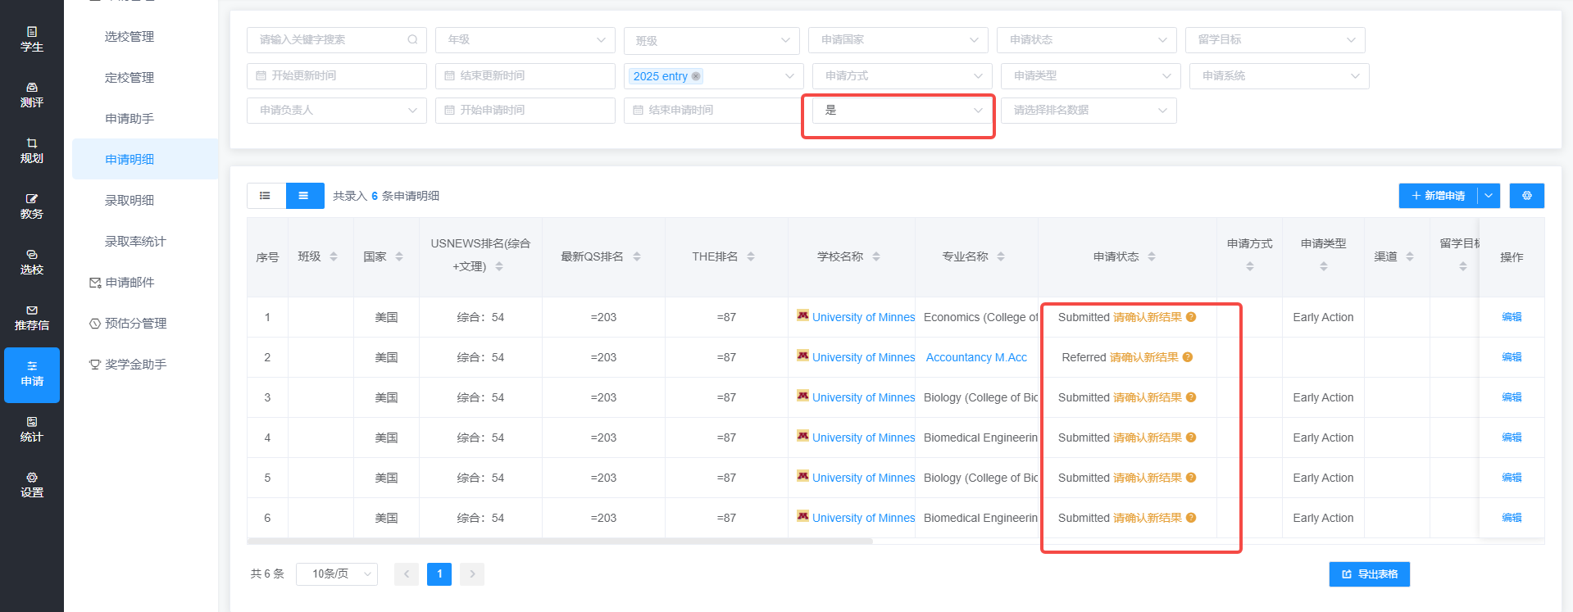
Task: Open the 统计 sidebar section
Action: click(32, 429)
